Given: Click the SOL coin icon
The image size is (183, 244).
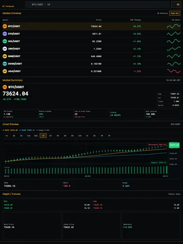Looking at the screenshot, I should coord(5,41).
